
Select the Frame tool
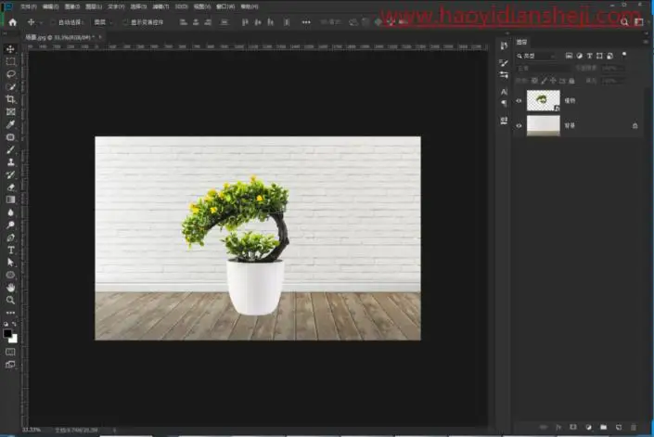click(x=10, y=111)
